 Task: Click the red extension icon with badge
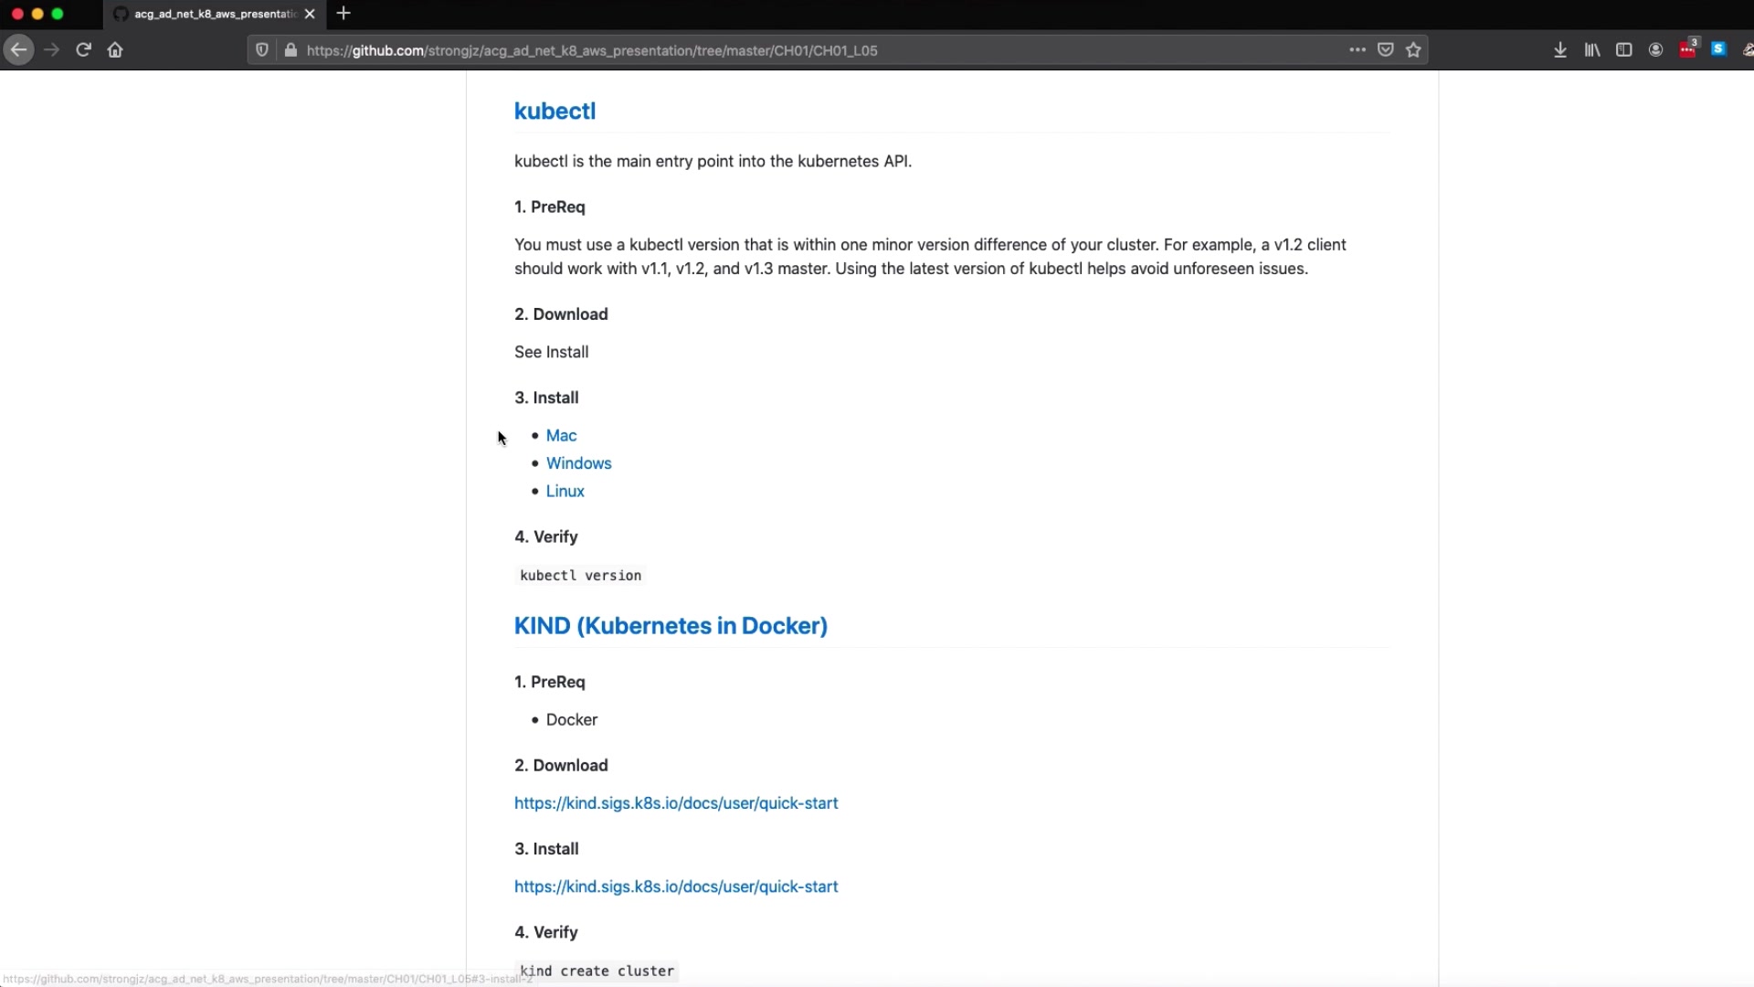pyautogui.click(x=1687, y=50)
